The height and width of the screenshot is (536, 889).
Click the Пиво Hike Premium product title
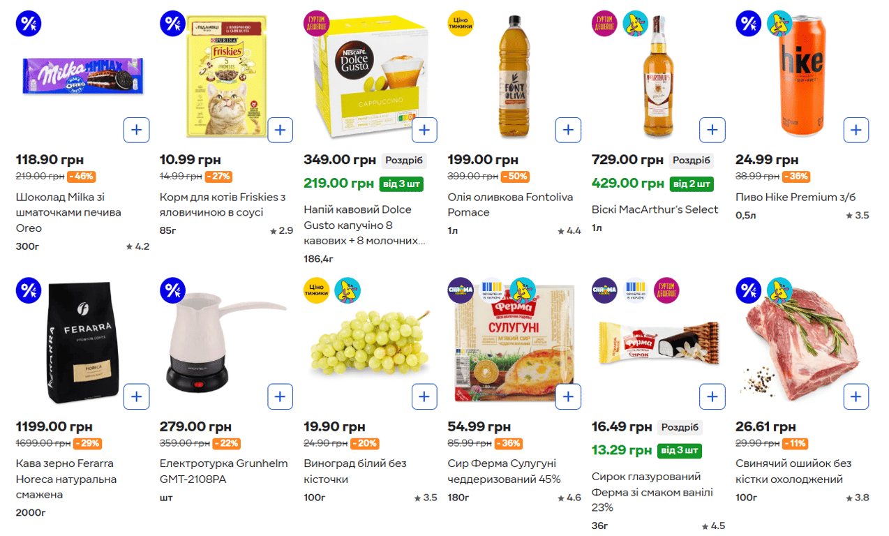tap(795, 198)
